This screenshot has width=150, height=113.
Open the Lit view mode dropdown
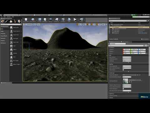tap(35, 24)
